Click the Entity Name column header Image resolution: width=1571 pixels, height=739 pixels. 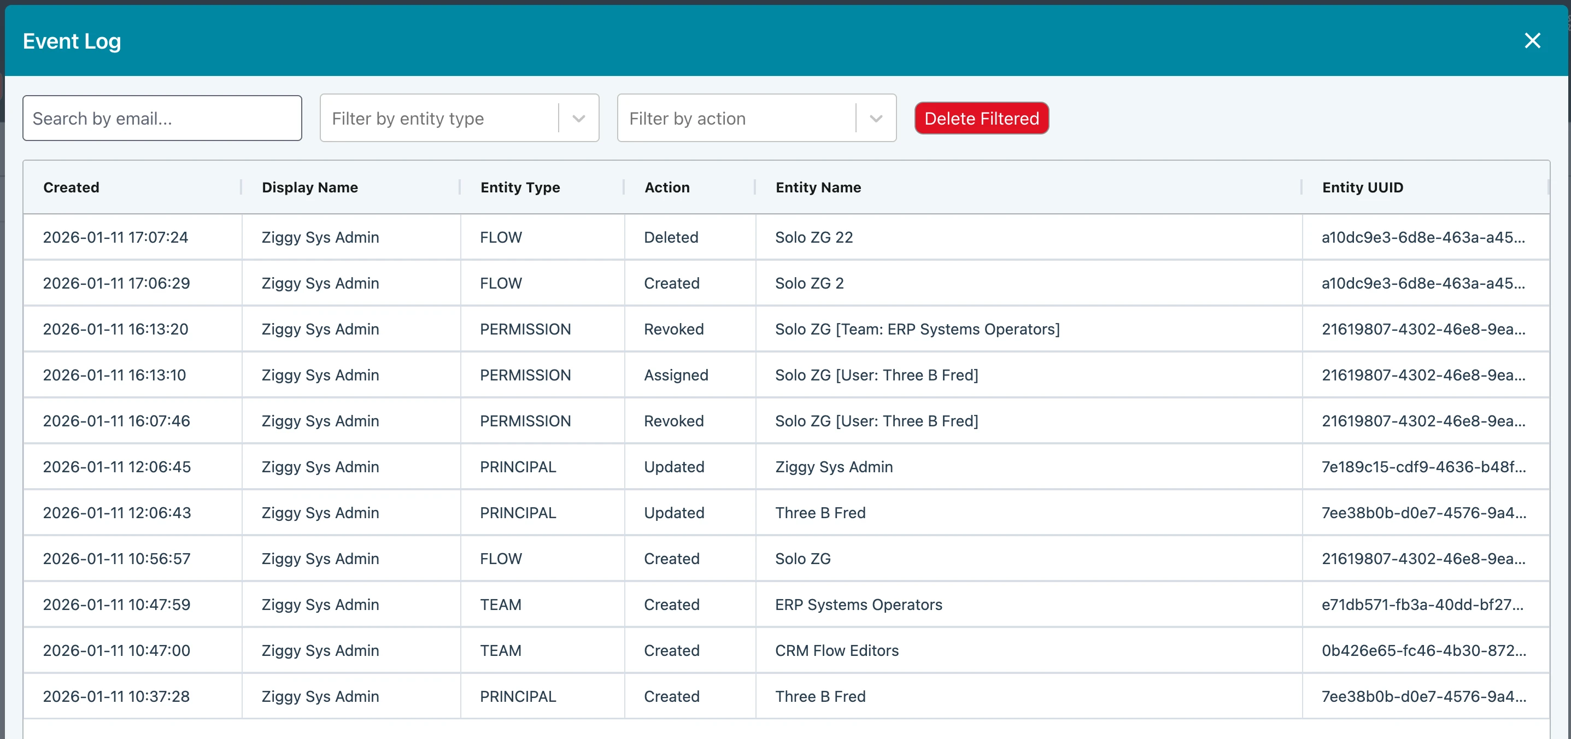(x=818, y=187)
